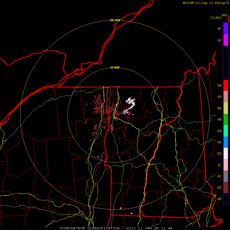The width and height of the screenshot is (230, 230).
Task: Click the ND black legend swatch
Action: [x=226, y=199]
